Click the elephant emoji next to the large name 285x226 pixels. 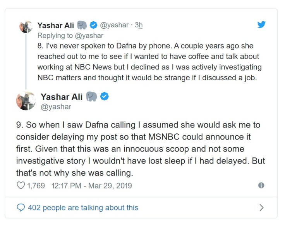click(x=92, y=96)
